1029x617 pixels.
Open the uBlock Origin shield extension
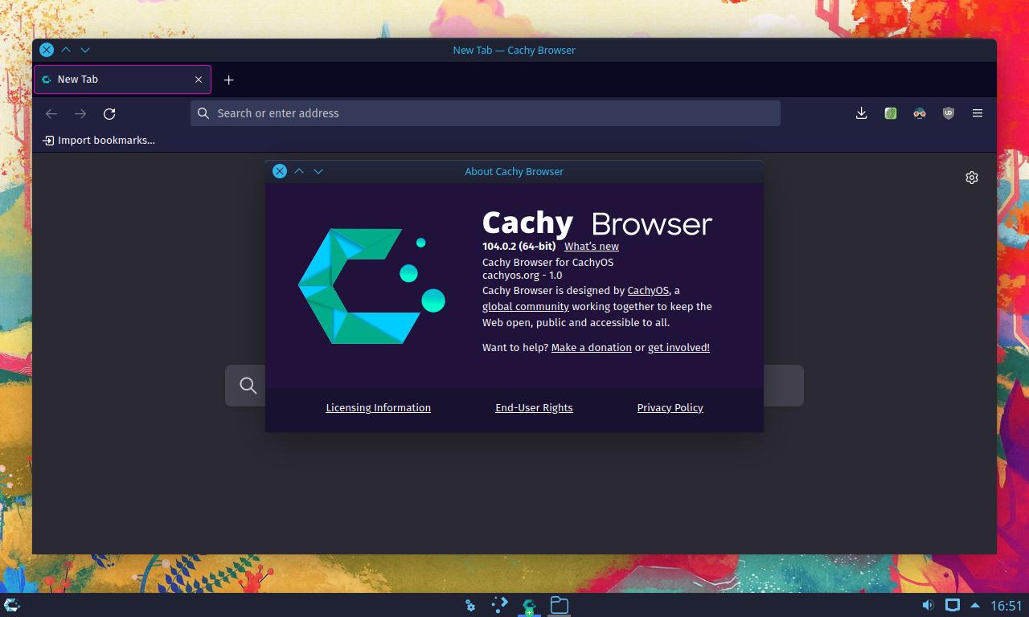click(949, 113)
